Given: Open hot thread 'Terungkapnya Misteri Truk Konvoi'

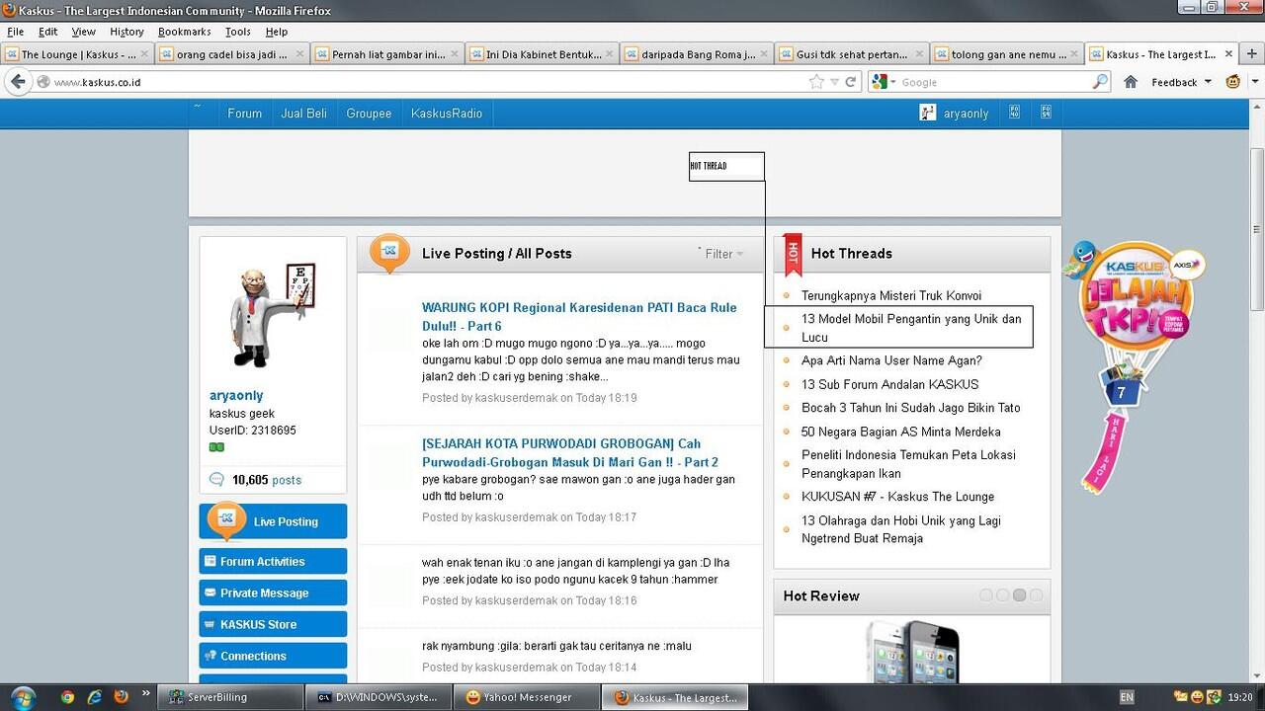Looking at the screenshot, I should pyautogui.click(x=891, y=295).
